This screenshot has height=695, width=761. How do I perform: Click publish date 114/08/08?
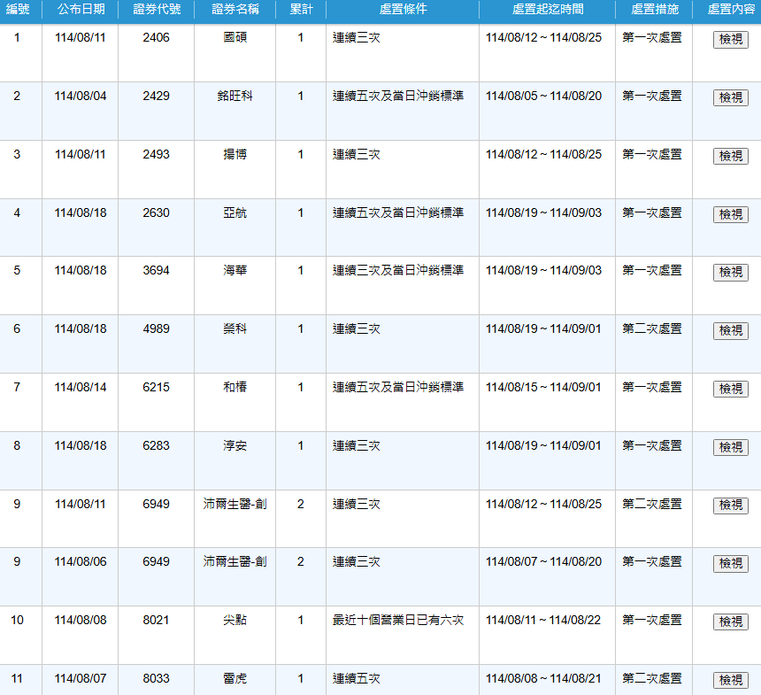tap(80, 620)
